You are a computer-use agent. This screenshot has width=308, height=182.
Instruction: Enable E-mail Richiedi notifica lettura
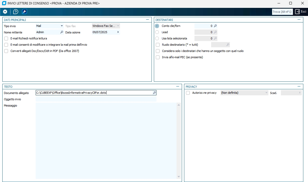[6, 38]
